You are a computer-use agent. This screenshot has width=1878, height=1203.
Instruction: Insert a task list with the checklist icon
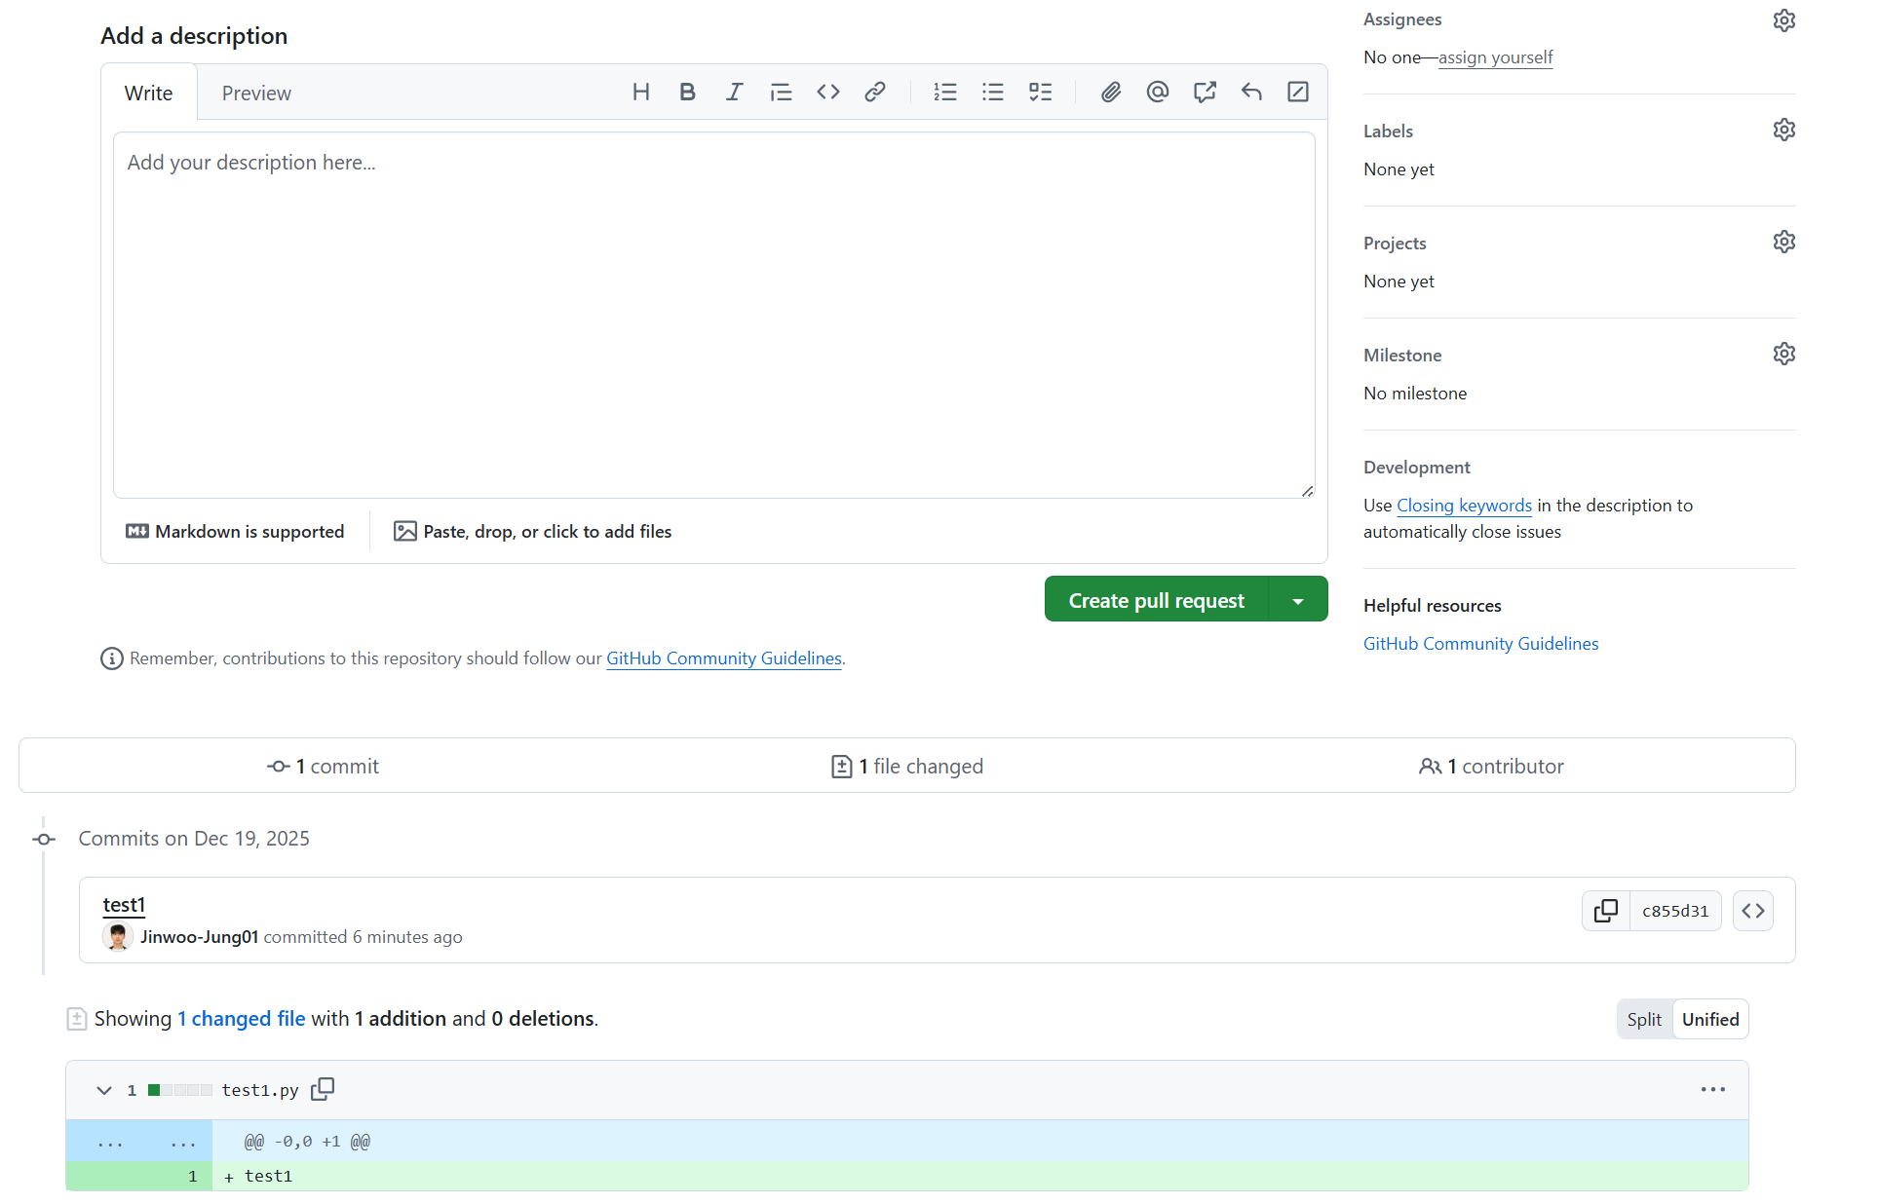(1040, 93)
